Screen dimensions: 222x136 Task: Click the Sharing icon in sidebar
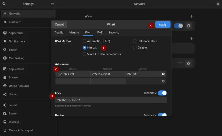pos(5,94)
